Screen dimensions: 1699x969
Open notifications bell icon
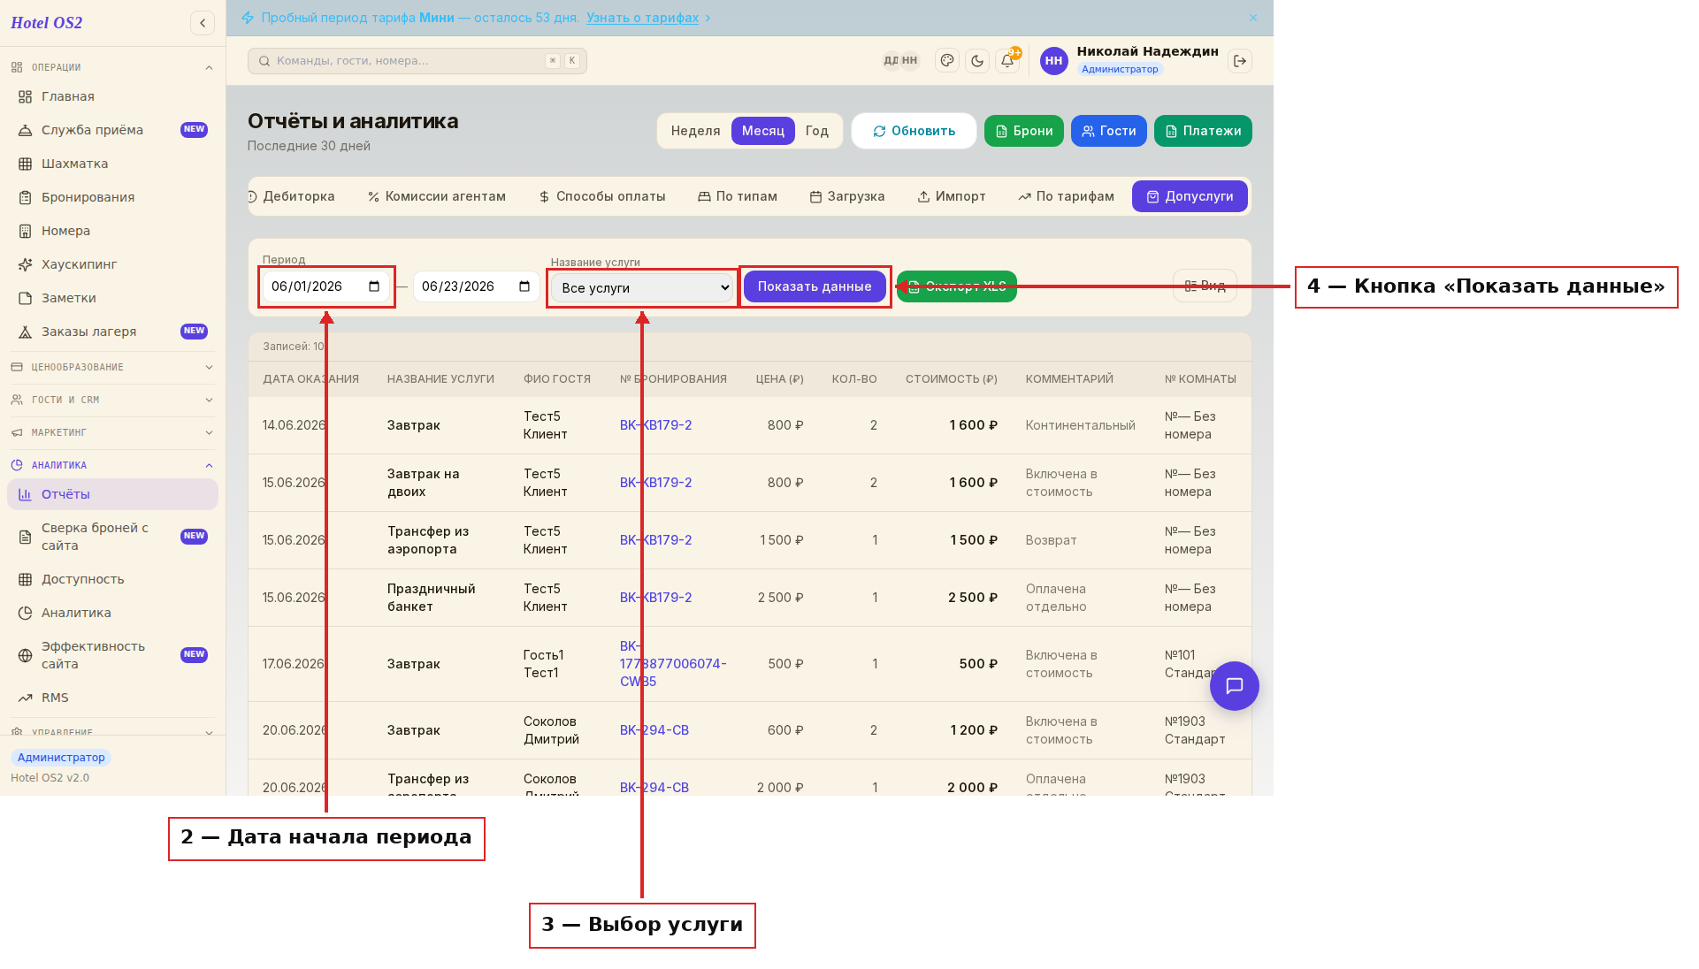coord(1007,61)
